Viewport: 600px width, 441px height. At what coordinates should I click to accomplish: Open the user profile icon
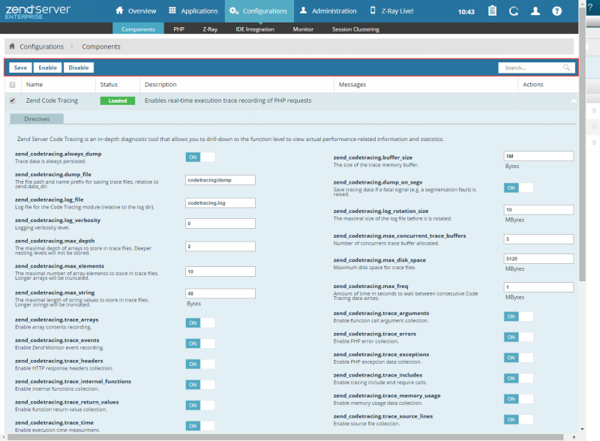535,11
